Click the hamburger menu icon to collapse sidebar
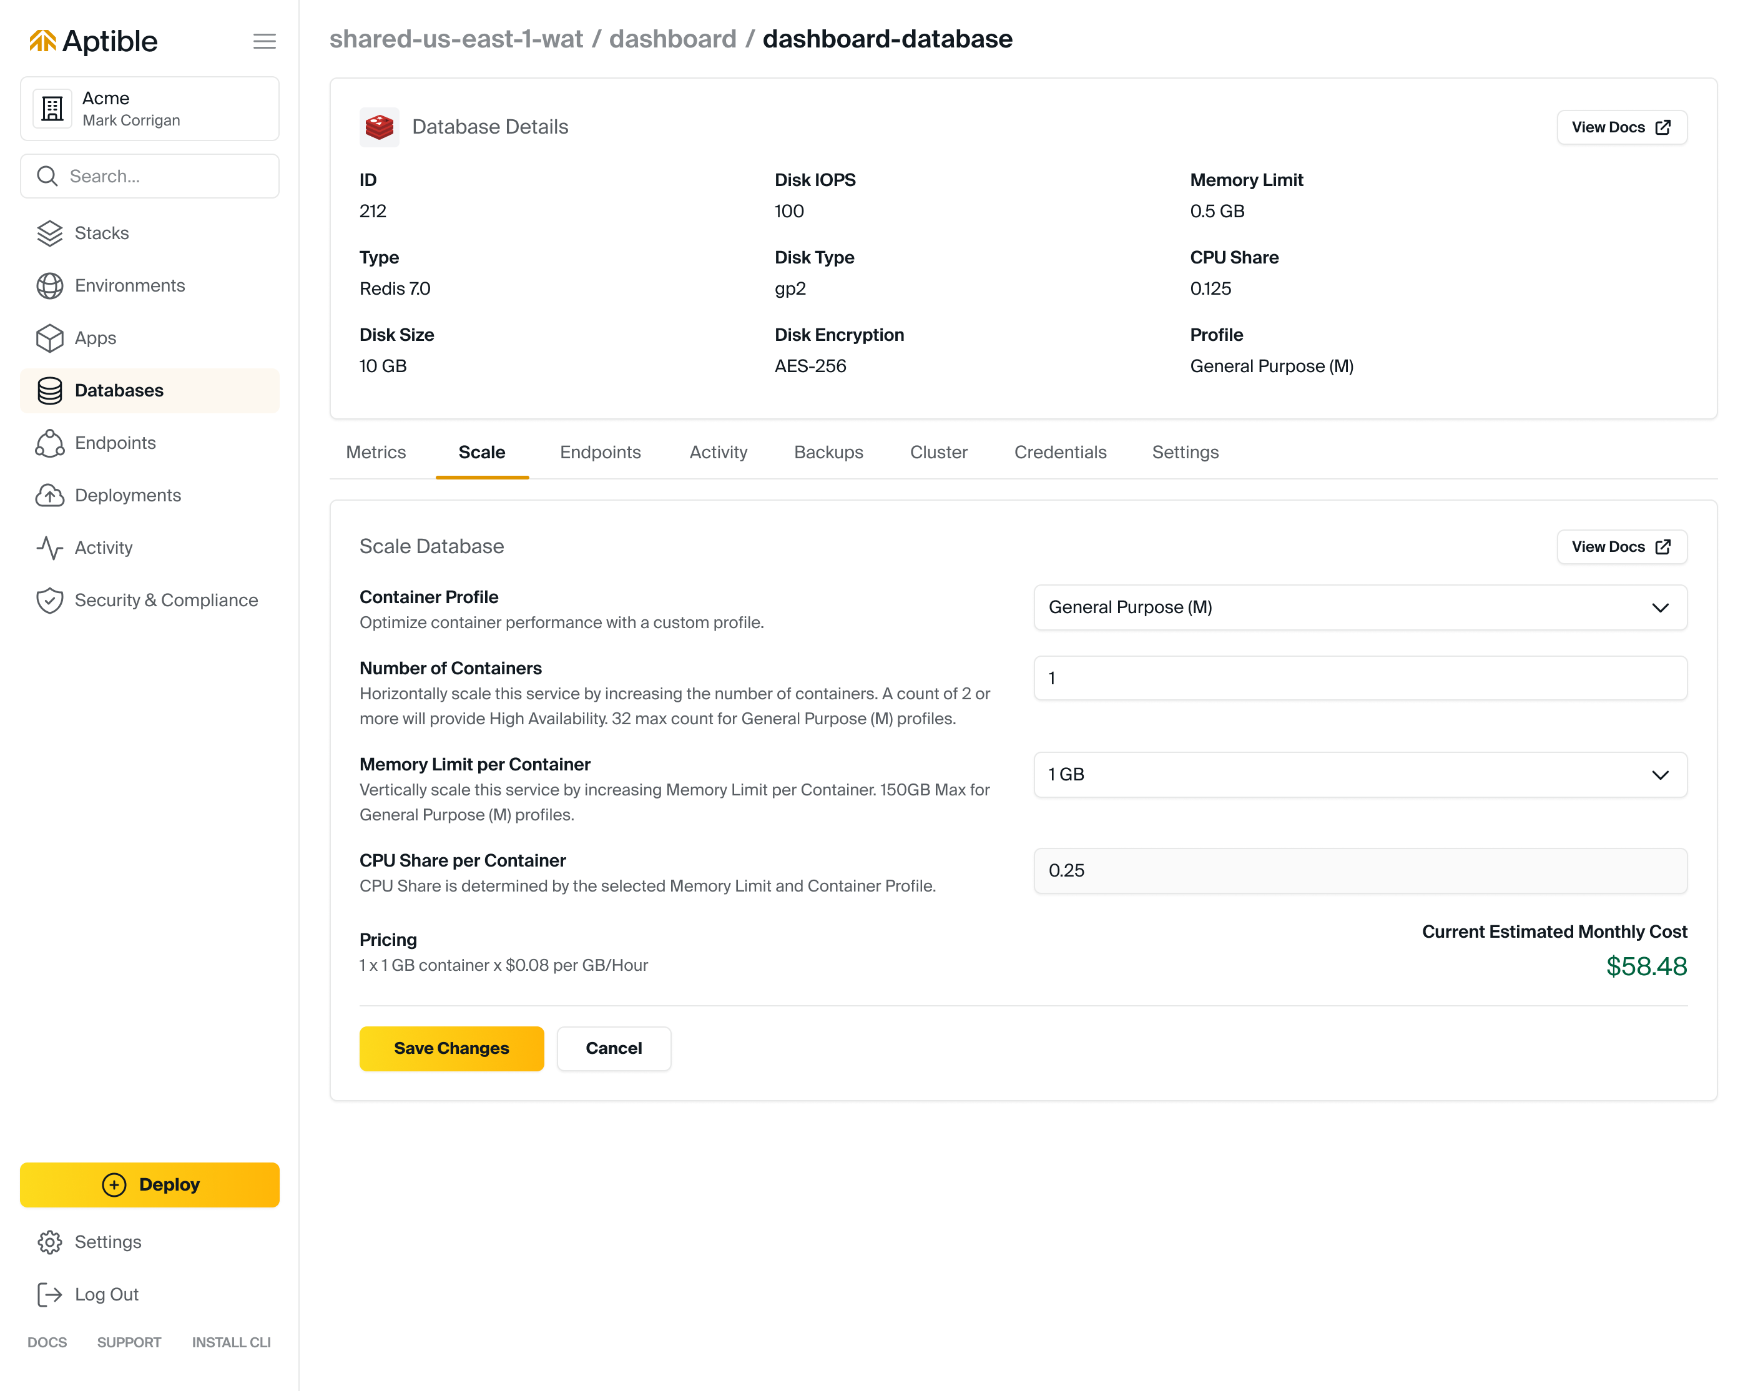This screenshot has width=1748, height=1391. click(264, 41)
